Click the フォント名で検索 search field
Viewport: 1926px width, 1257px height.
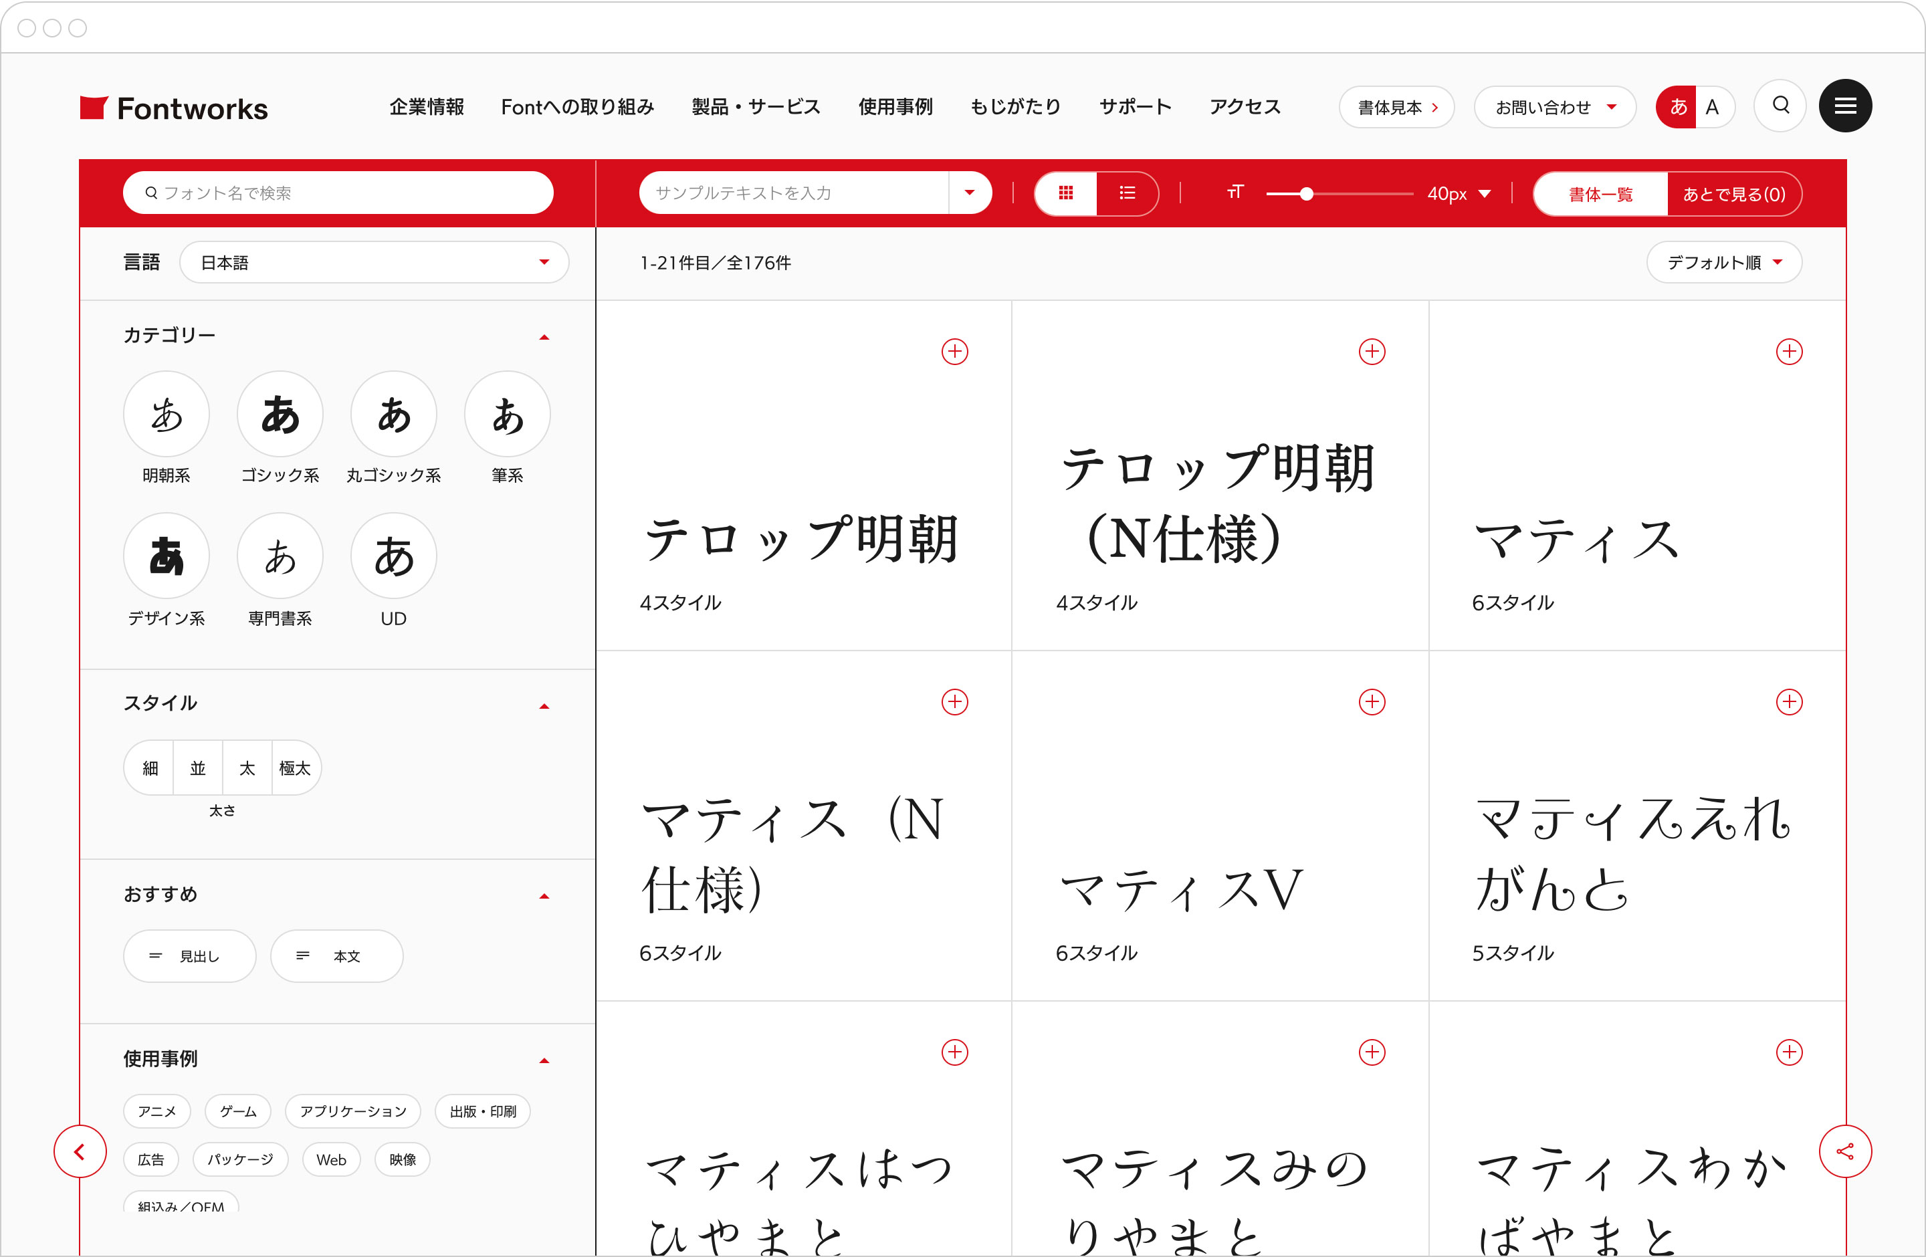[338, 193]
